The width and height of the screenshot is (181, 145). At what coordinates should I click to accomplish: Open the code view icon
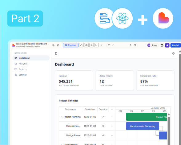(x=91, y=45)
